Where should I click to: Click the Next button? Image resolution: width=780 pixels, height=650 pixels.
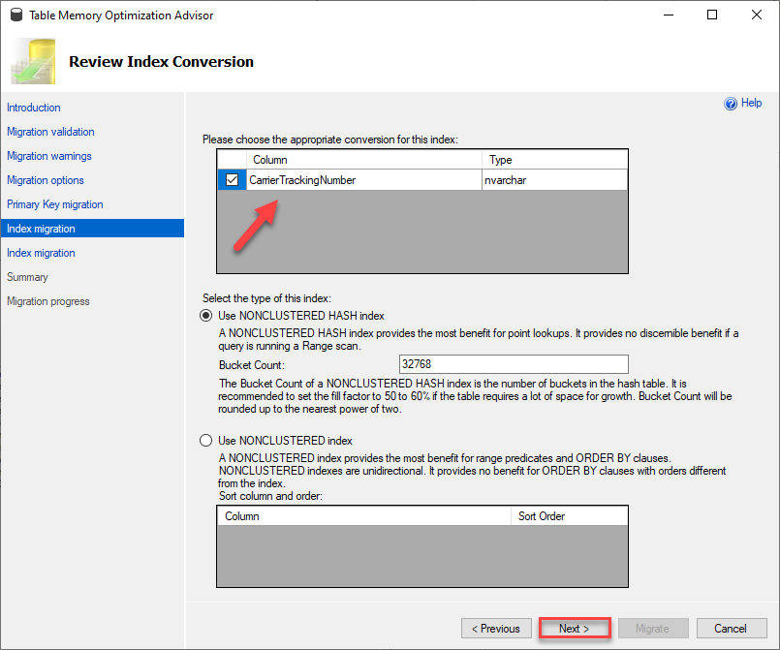[x=575, y=629]
